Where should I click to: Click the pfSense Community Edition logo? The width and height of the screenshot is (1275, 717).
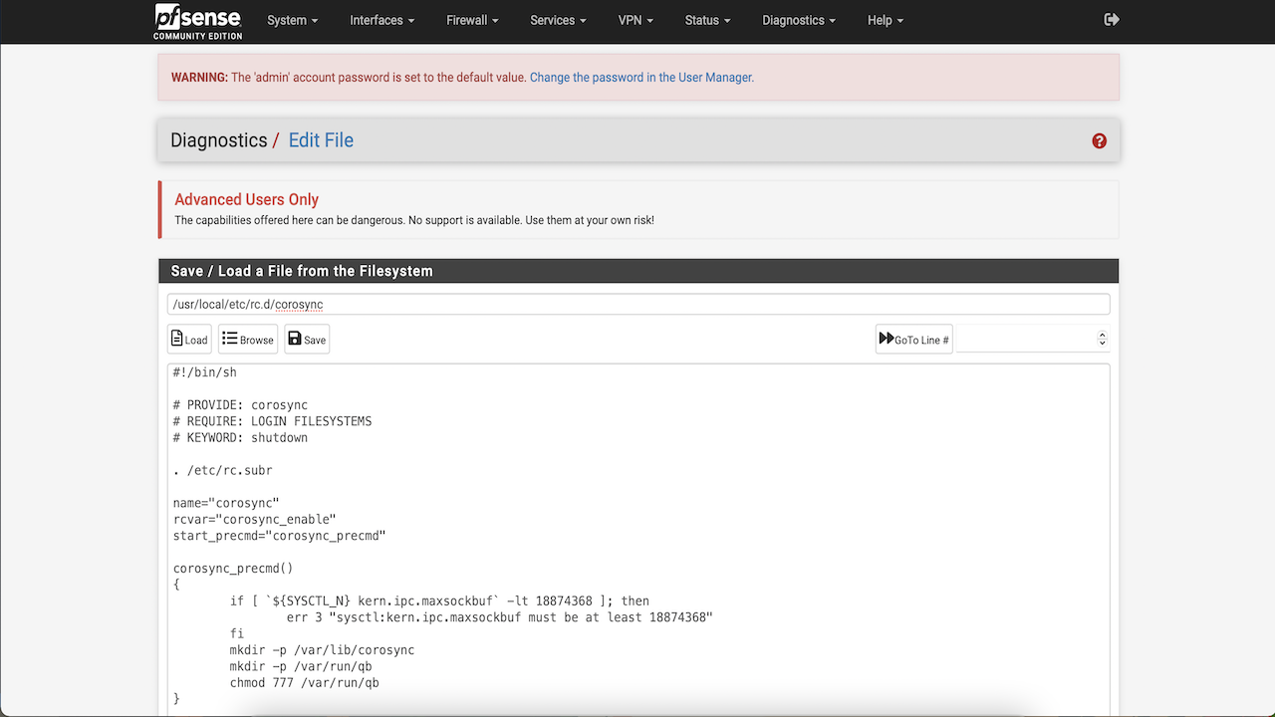pos(196,21)
